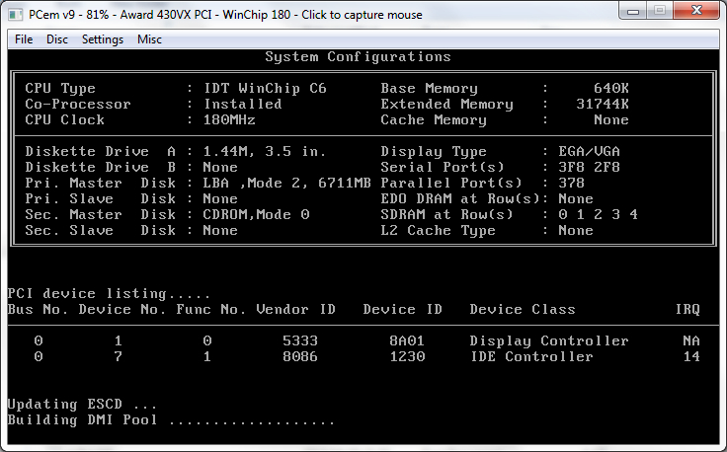Click the 'Installed' Co-Processor value
The width and height of the screenshot is (727, 452).
click(242, 104)
